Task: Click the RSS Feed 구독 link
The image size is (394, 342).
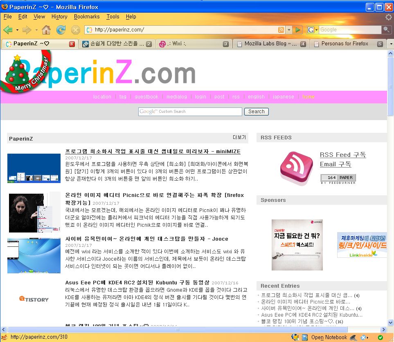Action: 343,155
